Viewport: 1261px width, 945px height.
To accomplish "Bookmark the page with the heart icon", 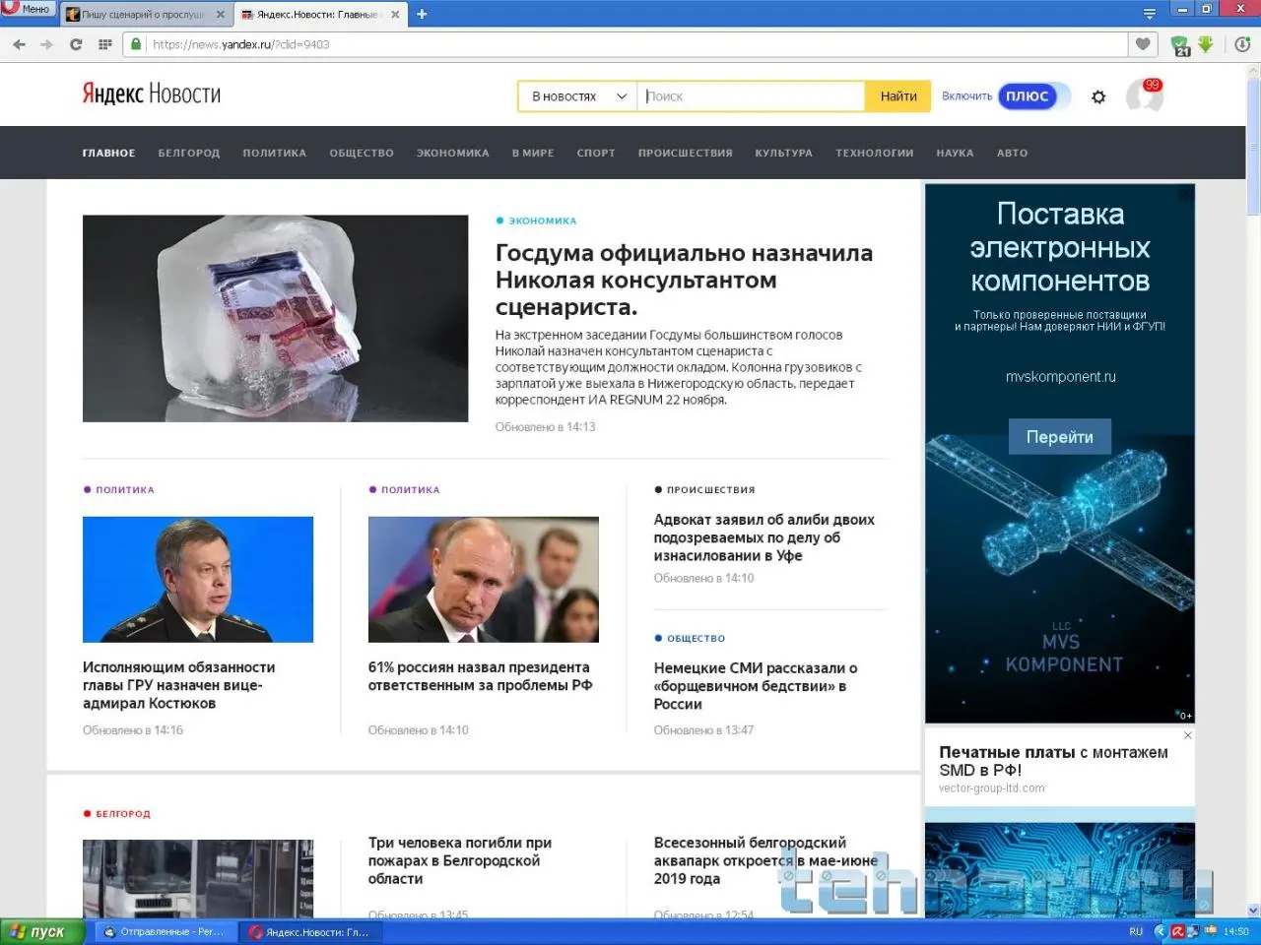I will tap(1142, 44).
